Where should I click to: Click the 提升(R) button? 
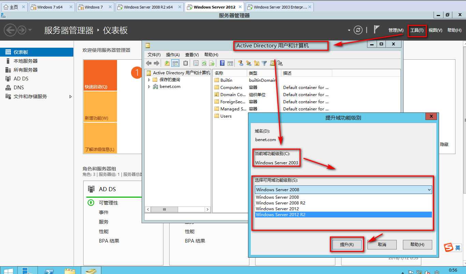[347, 245]
